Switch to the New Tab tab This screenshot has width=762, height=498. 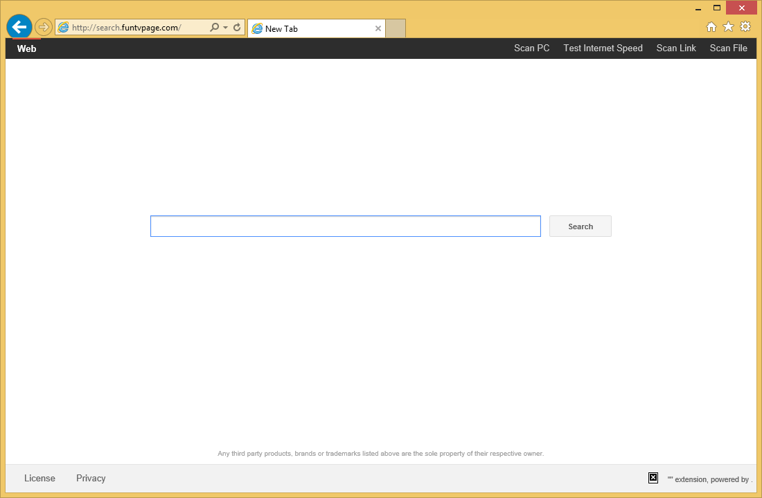click(x=312, y=28)
